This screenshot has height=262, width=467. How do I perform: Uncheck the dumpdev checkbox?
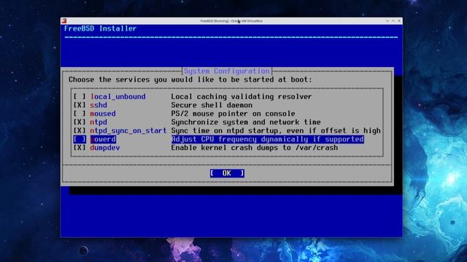[80, 148]
